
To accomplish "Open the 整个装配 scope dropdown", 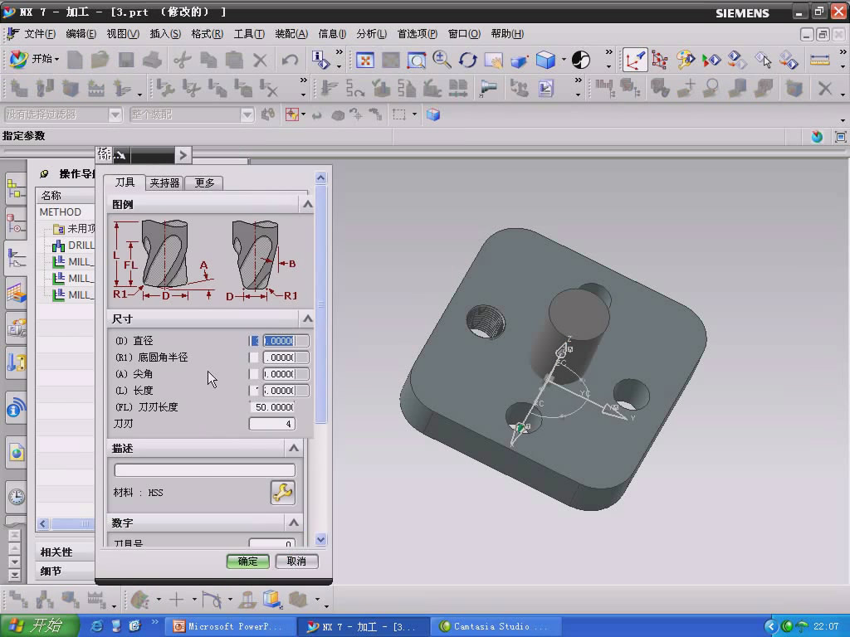I will [247, 114].
